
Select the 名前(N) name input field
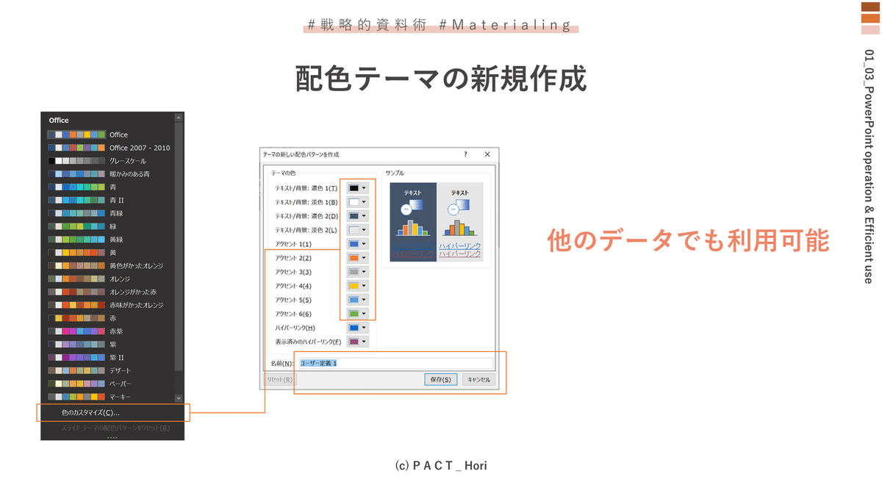coord(397,363)
